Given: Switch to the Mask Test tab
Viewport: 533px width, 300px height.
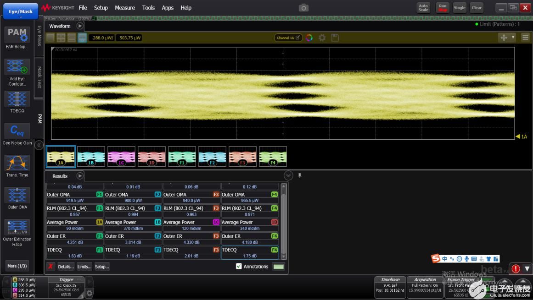Looking at the screenshot, I should click(x=39, y=76).
